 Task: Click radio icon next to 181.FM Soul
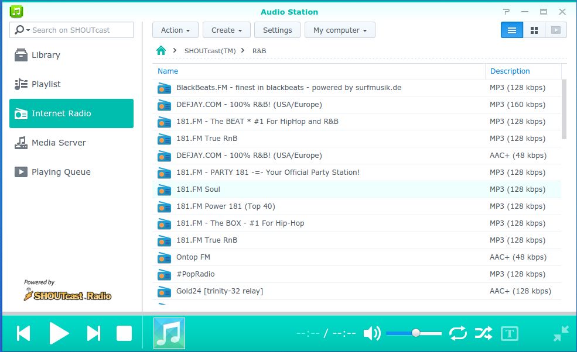coord(164,190)
